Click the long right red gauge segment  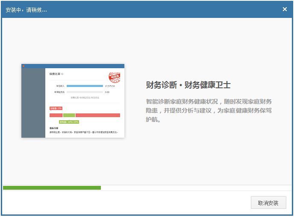(x=97, y=115)
